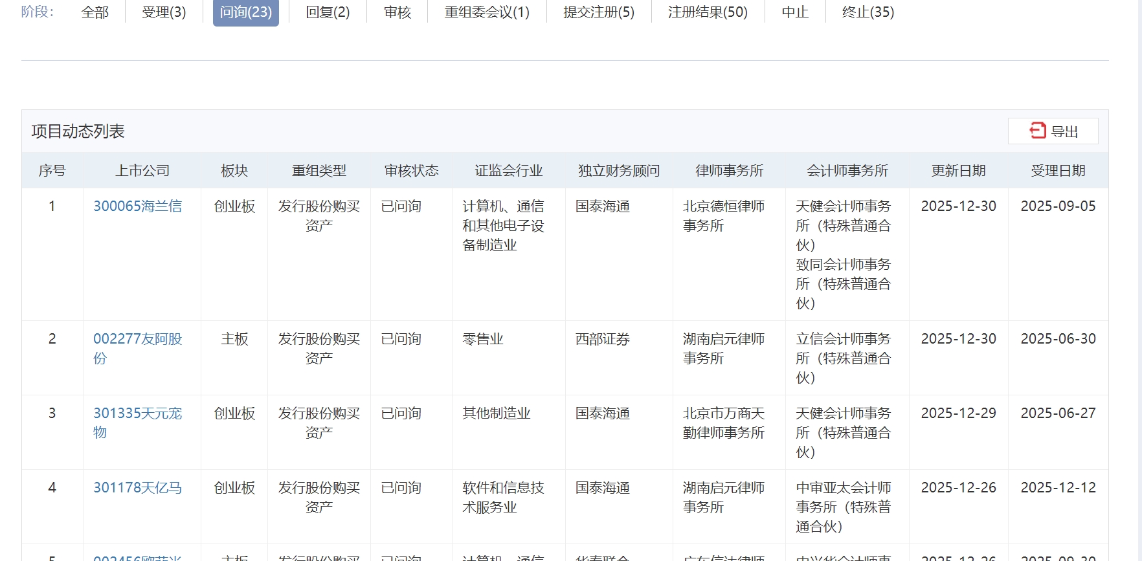Select the 受理(3) stage filter
This screenshot has width=1142, height=561.
point(164,12)
